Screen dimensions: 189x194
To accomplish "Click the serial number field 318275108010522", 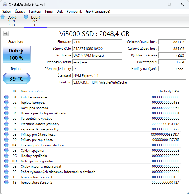I will [x=97, y=48].
